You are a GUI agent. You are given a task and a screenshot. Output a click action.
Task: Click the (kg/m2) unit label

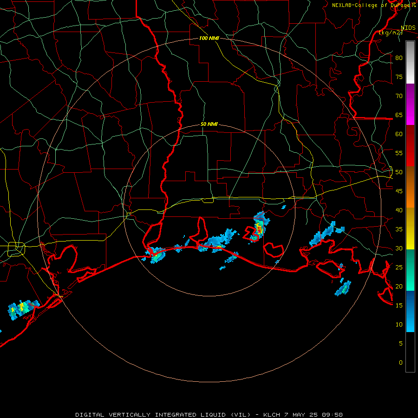(x=391, y=33)
